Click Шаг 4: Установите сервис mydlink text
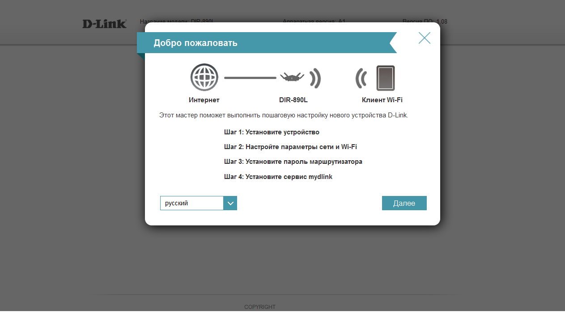This screenshot has width=565, height=312. 278,177
